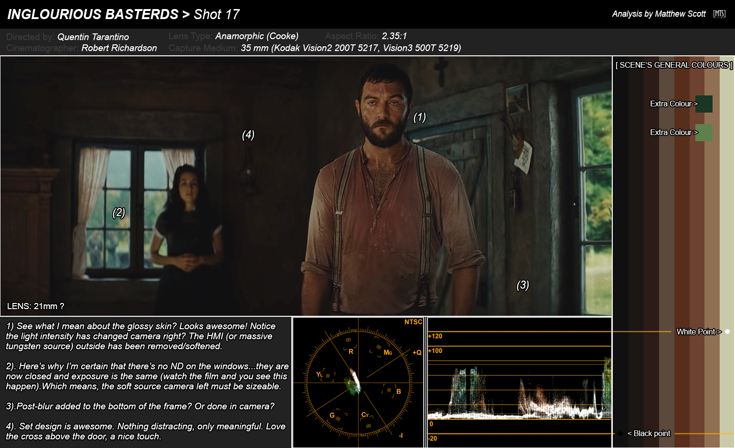Viewport: 735px width, 448px height.
Task: Click the '+120' waveform level label
Action: click(x=435, y=336)
